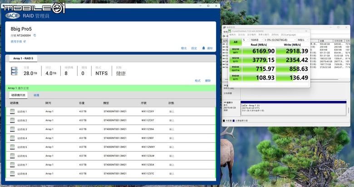Switch to the 硬碟機列表 tab

click(x=18, y=95)
